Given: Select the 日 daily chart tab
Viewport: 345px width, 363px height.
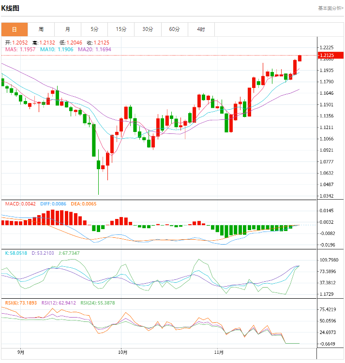Looking at the screenshot, I should tap(15, 29).
